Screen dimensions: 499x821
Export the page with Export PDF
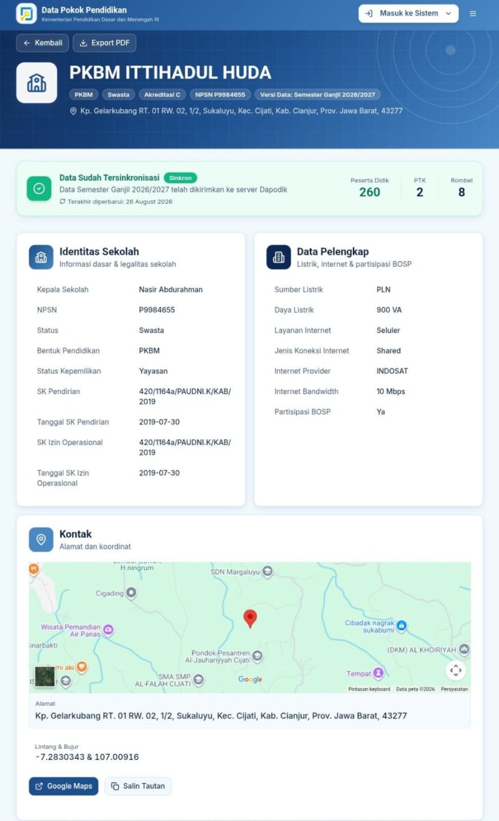pos(104,43)
